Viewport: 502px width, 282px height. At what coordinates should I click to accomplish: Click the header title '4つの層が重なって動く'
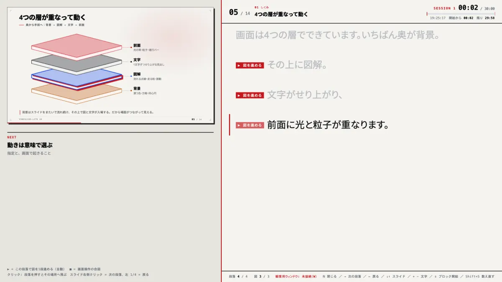pos(281,14)
